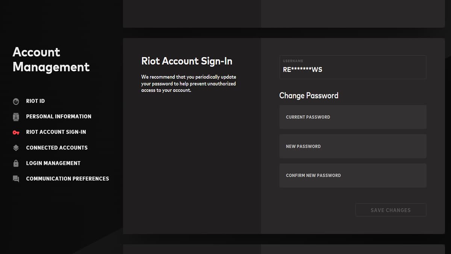
Task: Click the Personal Information ID card icon
Action: (15, 116)
